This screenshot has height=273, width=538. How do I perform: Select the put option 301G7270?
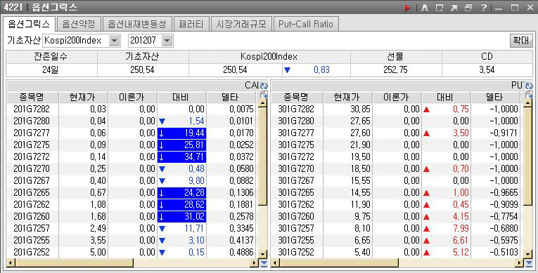(x=397, y=169)
